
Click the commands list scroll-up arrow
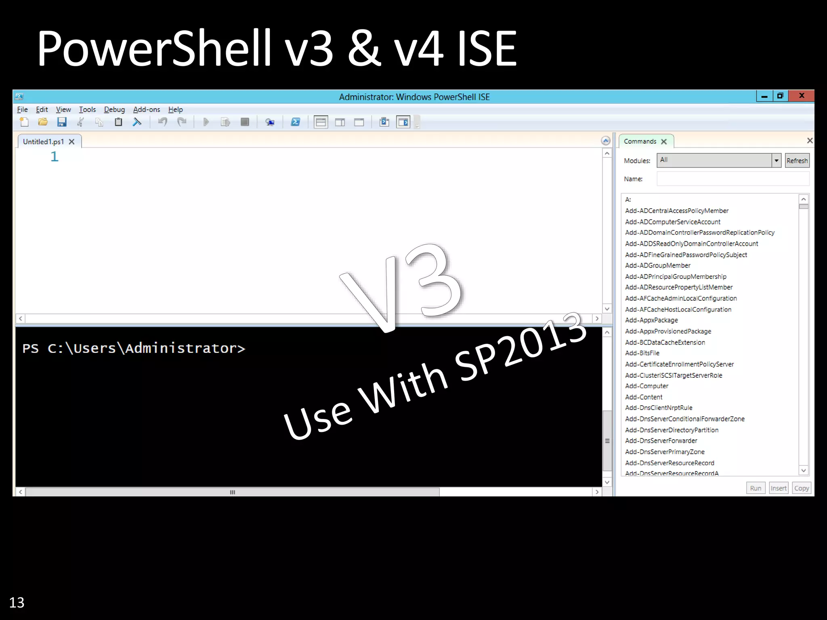click(804, 199)
